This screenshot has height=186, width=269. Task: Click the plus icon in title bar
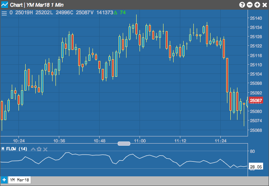[x=257, y=5]
